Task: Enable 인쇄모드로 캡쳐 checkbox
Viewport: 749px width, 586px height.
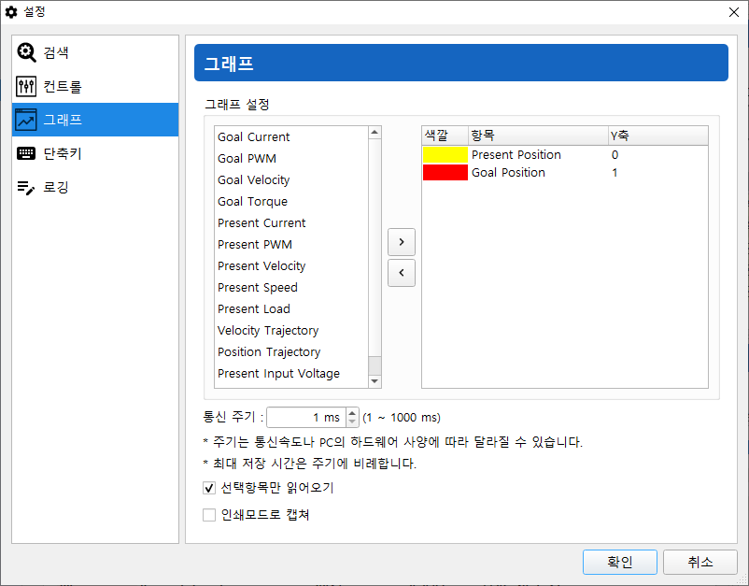Action: coord(209,515)
